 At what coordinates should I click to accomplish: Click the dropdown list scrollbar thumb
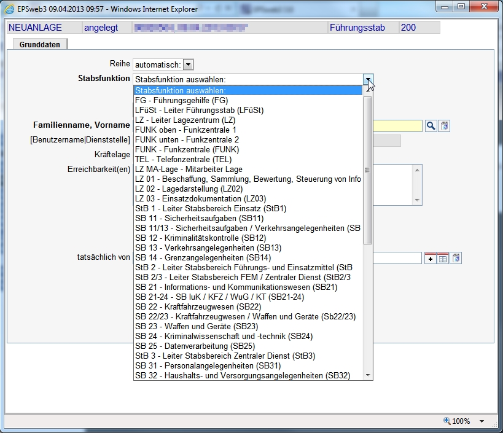pos(368,170)
